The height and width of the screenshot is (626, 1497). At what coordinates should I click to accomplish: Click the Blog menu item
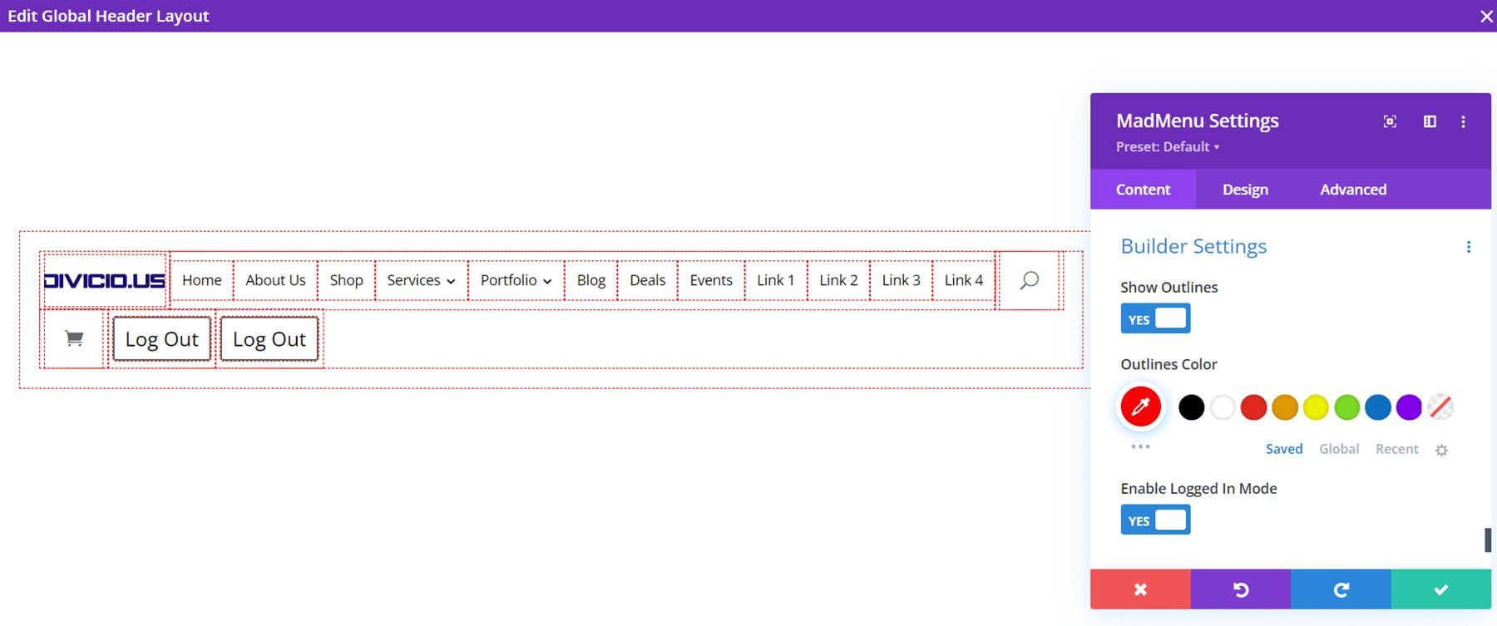pos(591,280)
